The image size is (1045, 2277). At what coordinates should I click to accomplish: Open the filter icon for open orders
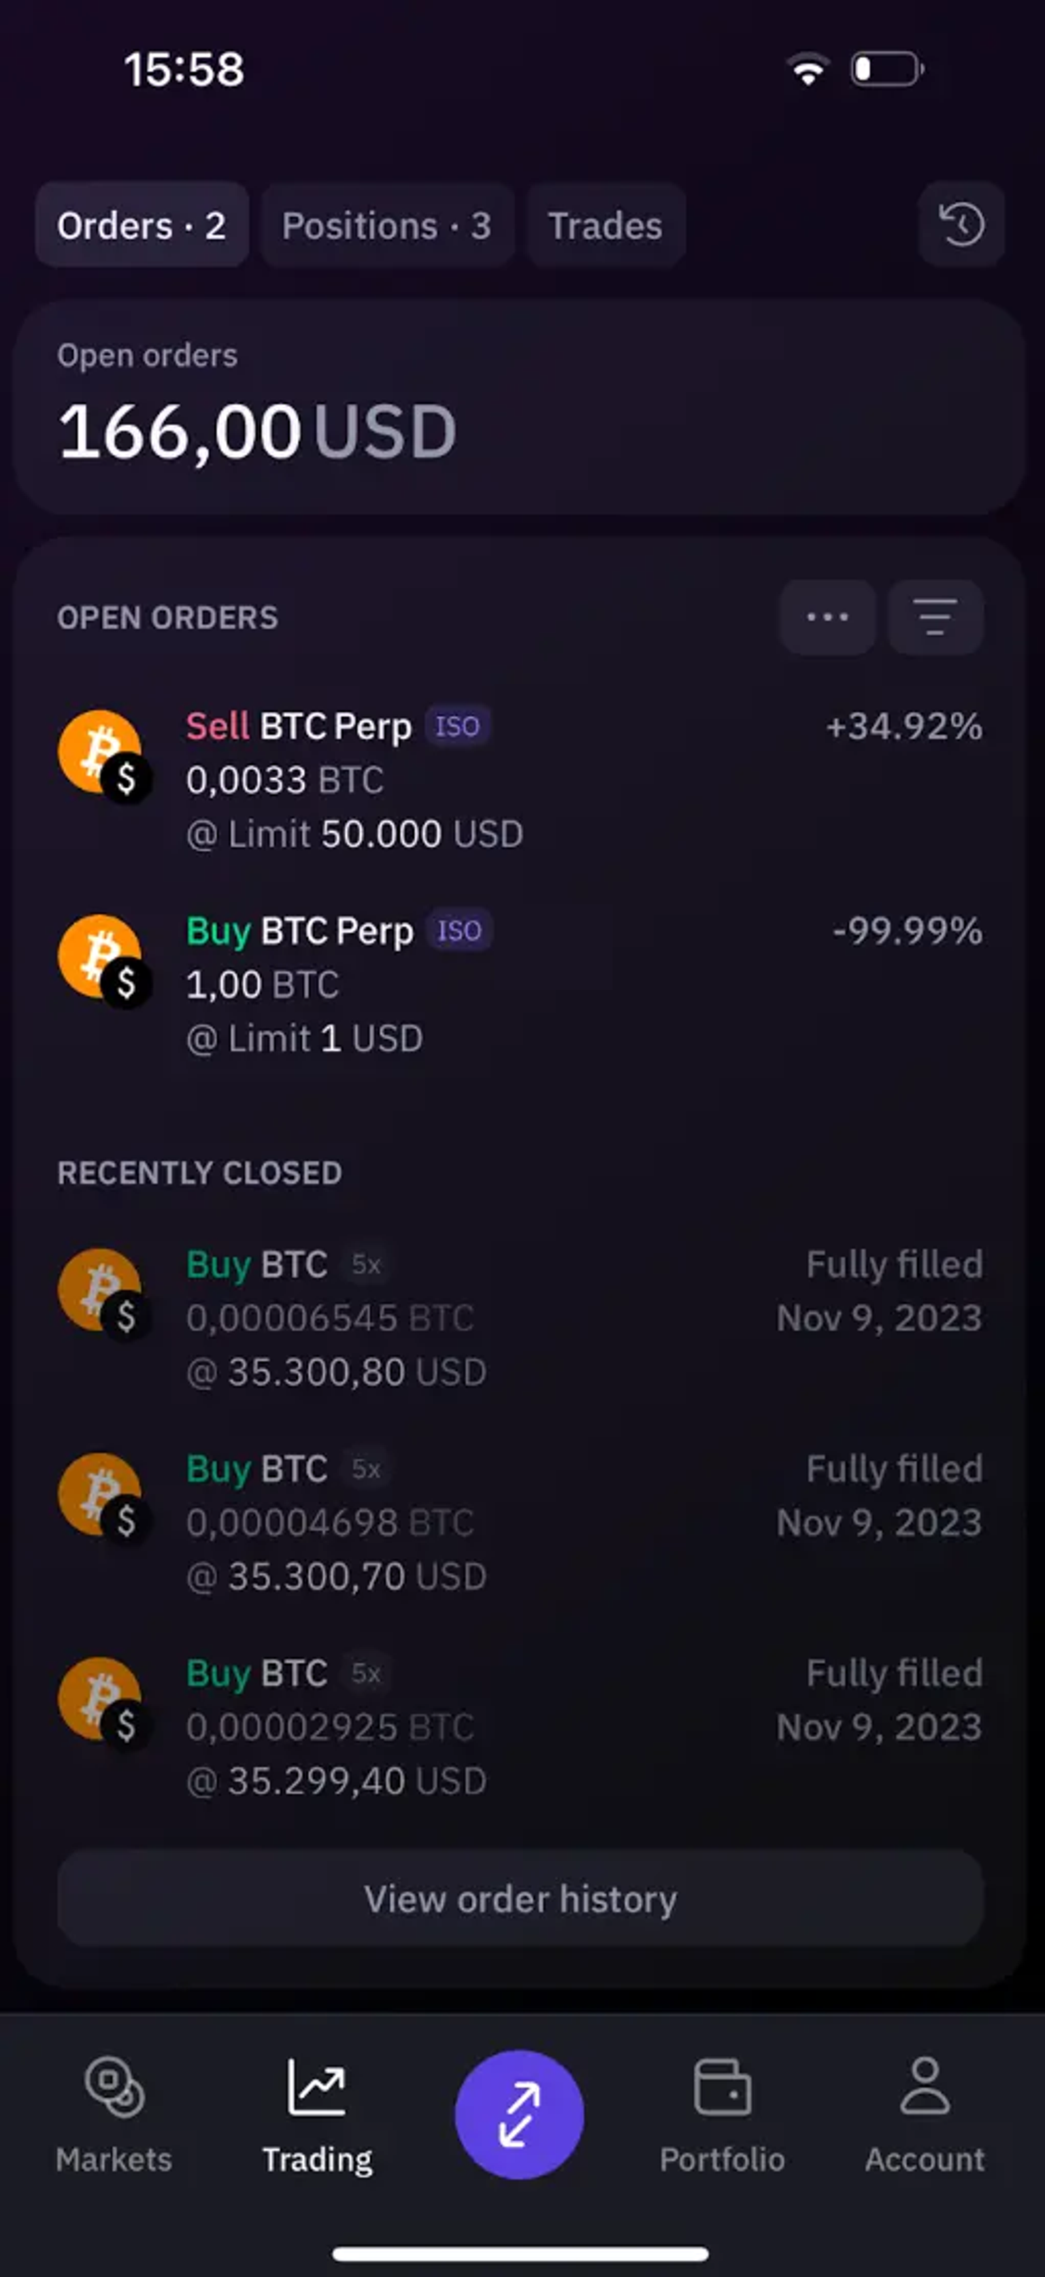tap(935, 617)
